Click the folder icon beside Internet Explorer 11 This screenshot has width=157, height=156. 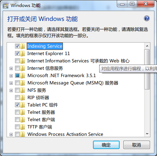coord(23,54)
